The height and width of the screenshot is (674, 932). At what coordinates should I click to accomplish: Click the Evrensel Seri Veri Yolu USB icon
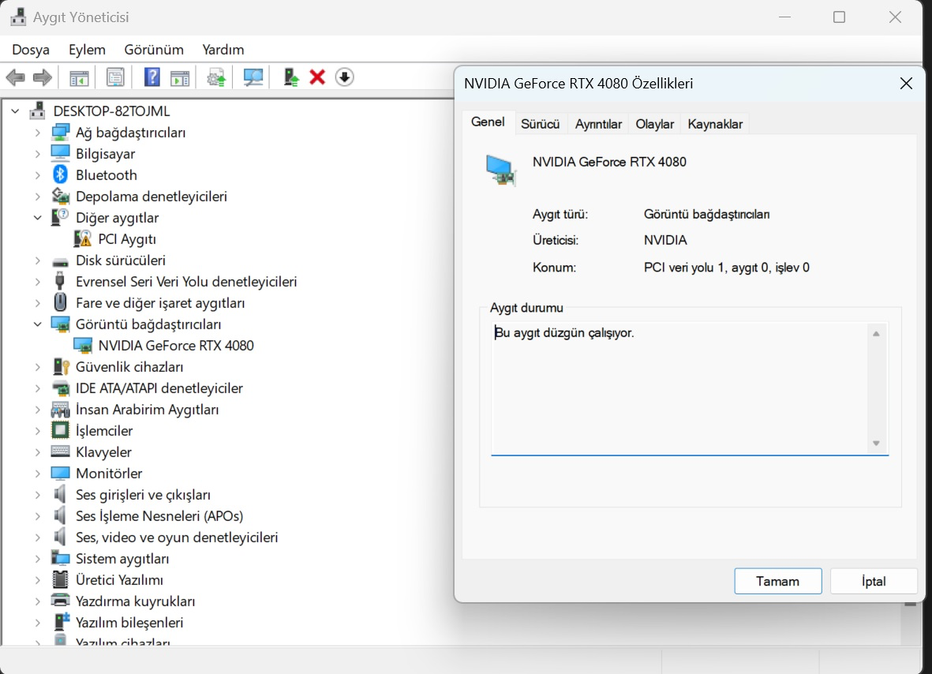click(59, 281)
